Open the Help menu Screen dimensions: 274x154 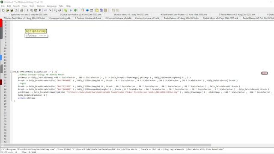coord(68,6)
